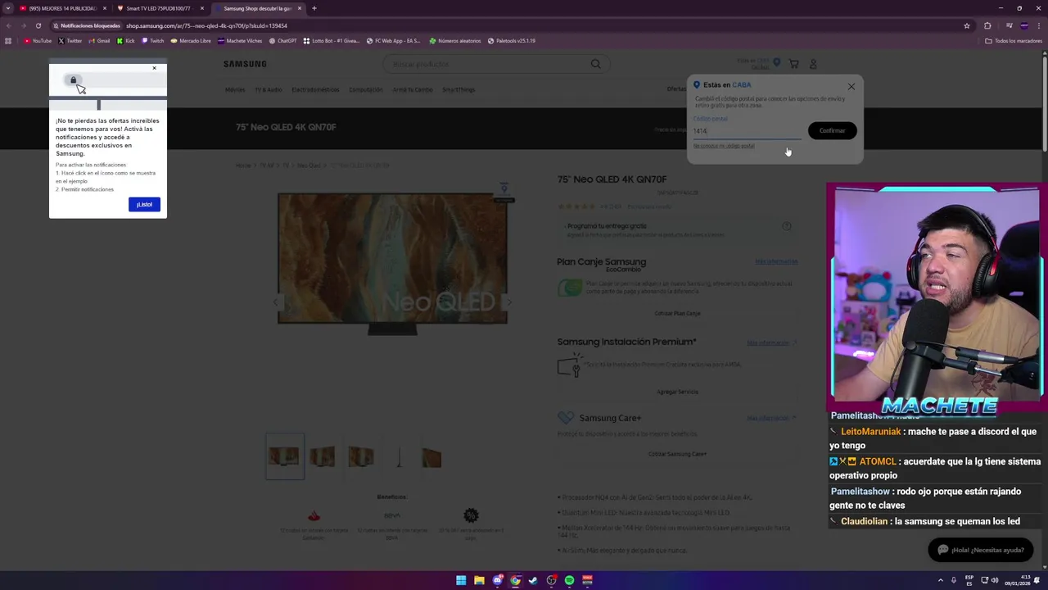Open the SmartThings menu
The width and height of the screenshot is (1048, 590).
458,89
